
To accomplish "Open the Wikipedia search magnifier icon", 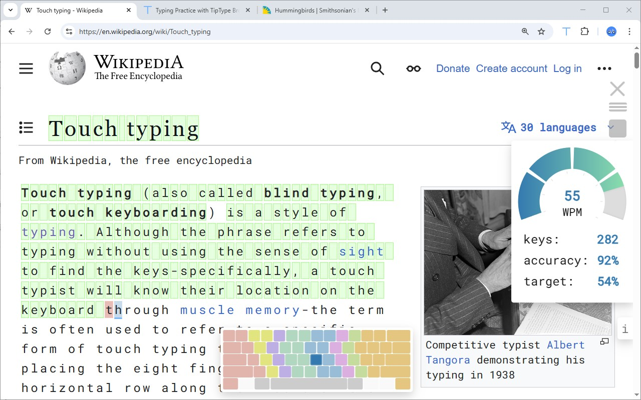I will pyautogui.click(x=377, y=68).
